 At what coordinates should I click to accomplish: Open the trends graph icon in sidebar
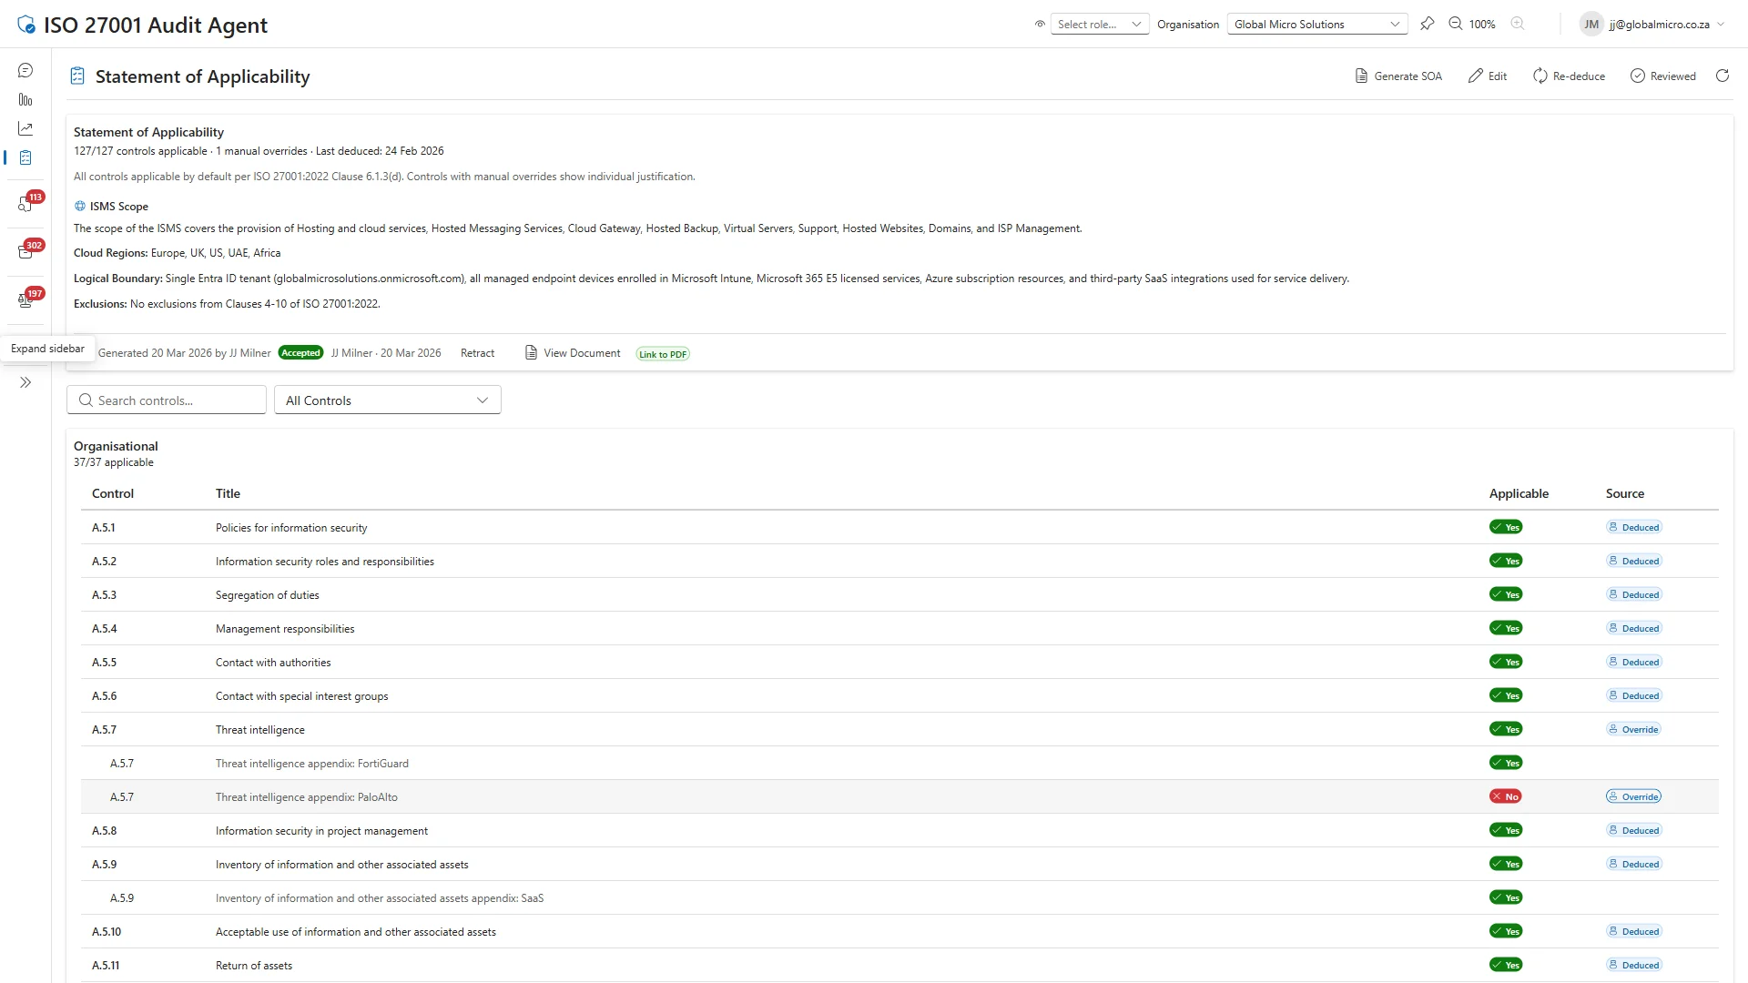[x=25, y=128]
